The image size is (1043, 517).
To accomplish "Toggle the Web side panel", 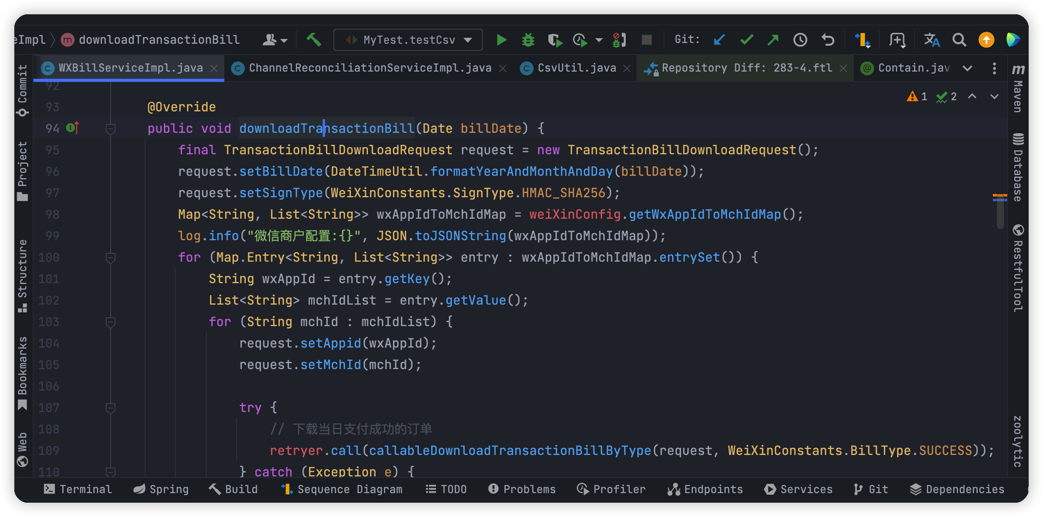I will pos(23,449).
